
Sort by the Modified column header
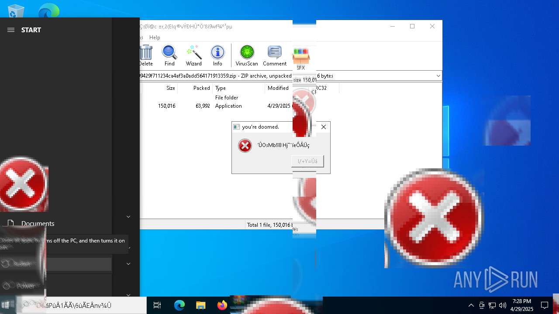278,88
